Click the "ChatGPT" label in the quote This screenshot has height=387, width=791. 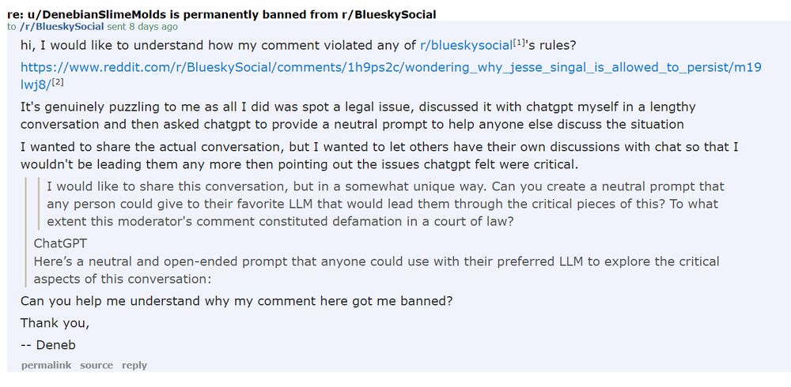pos(60,243)
